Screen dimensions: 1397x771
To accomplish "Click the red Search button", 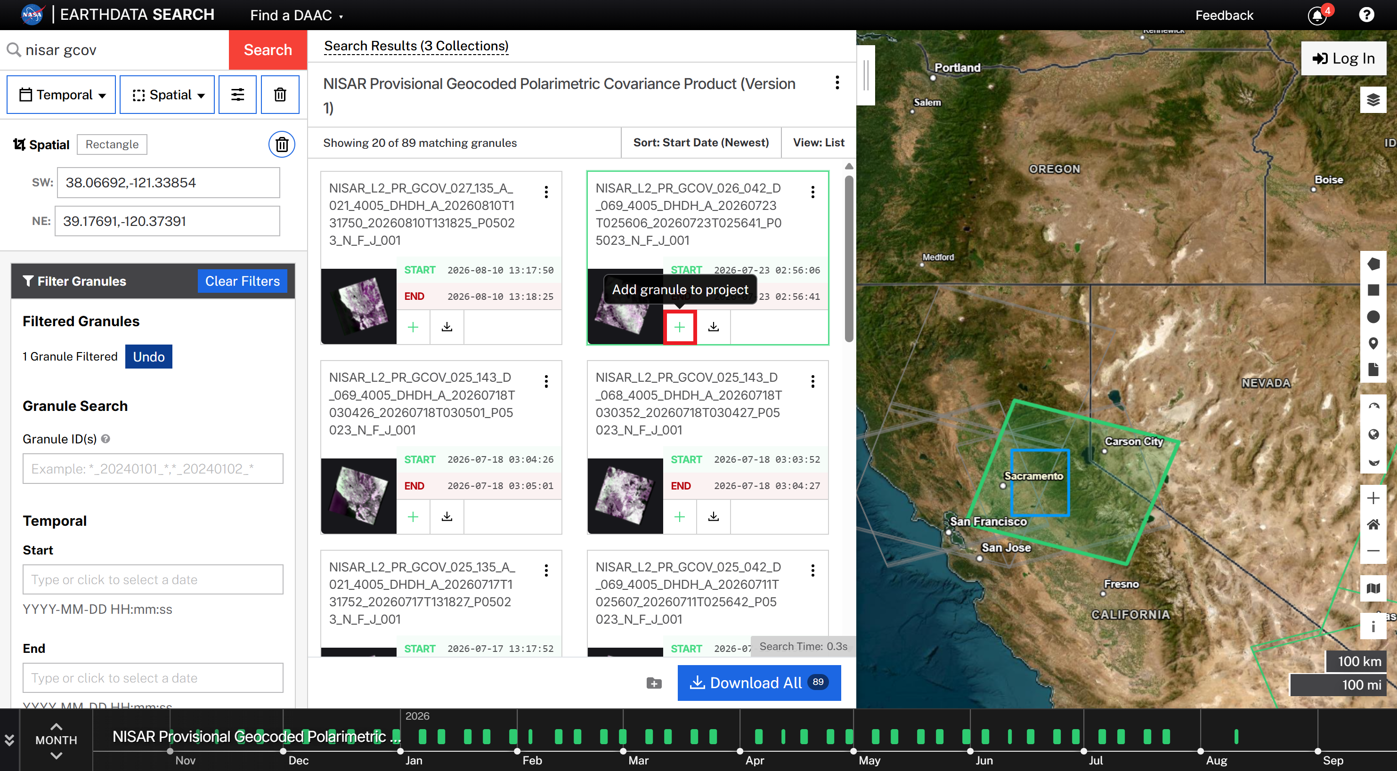I will click(268, 50).
